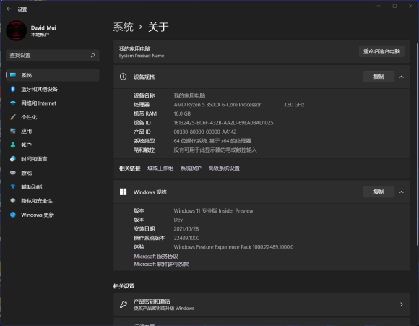Click chevron arrow on 产品密钥和激活 row

click(402, 304)
